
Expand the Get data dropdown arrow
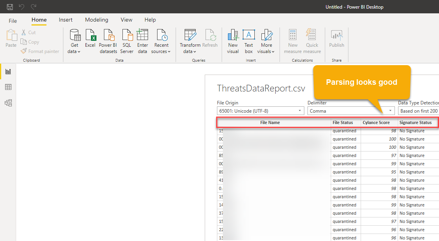79,52
